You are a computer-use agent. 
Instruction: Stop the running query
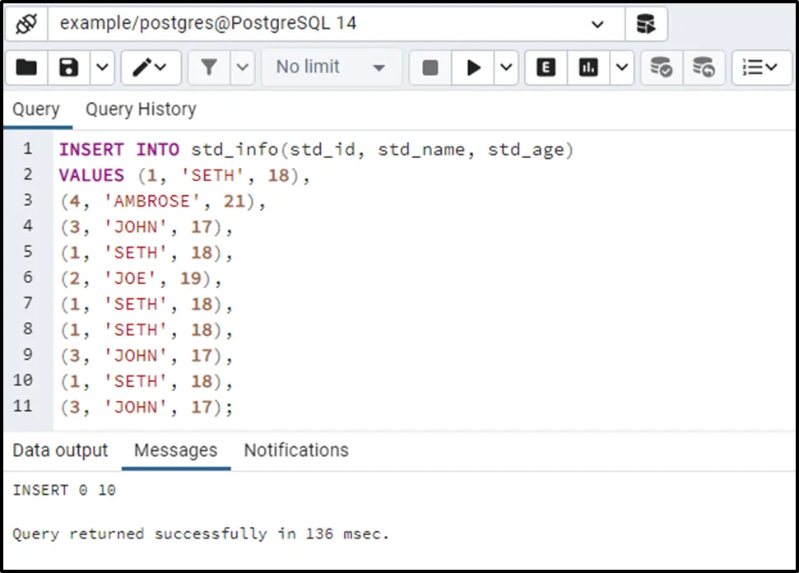[430, 68]
